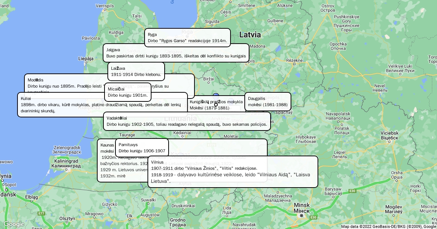
Task: Click the Minsk city name
Action: (x=302, y=208)
